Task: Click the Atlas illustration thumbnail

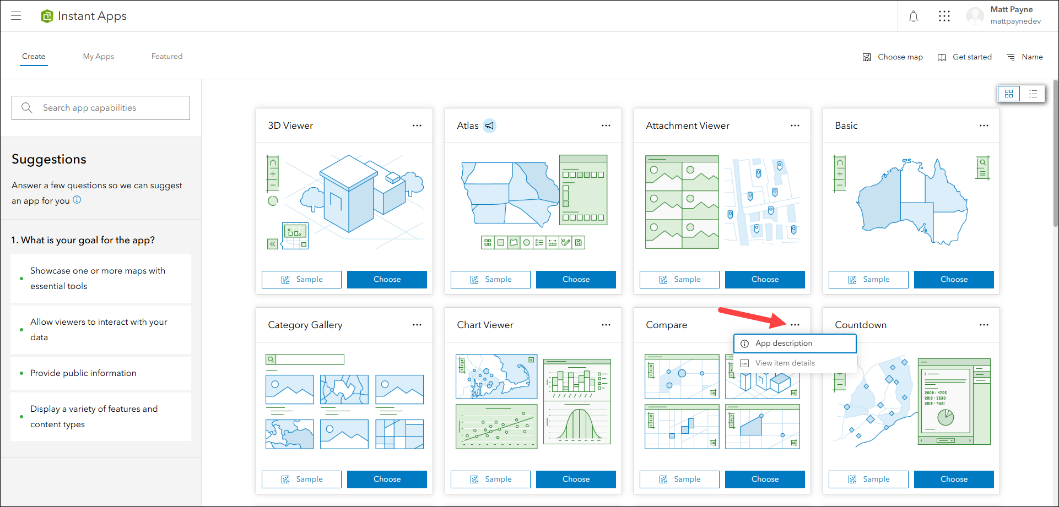Action: [534, 202]
